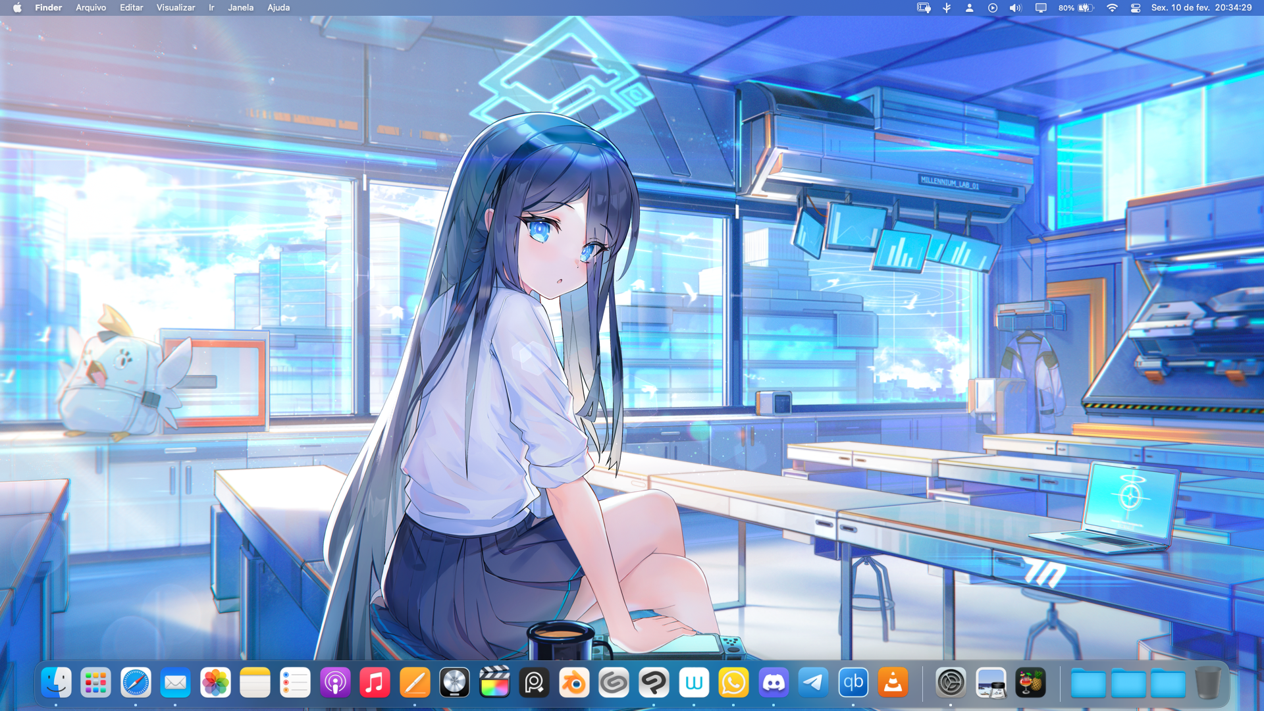Launch the Podcasts app
Image resolution: width=1264 pixels, height=711 pixels.
point(335,683)
